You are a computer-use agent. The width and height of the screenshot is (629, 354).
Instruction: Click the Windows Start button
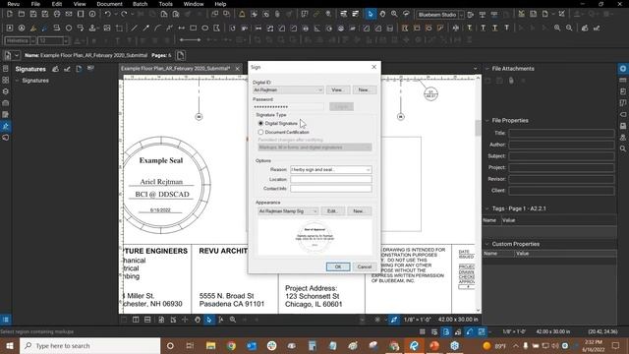point(10,345)
